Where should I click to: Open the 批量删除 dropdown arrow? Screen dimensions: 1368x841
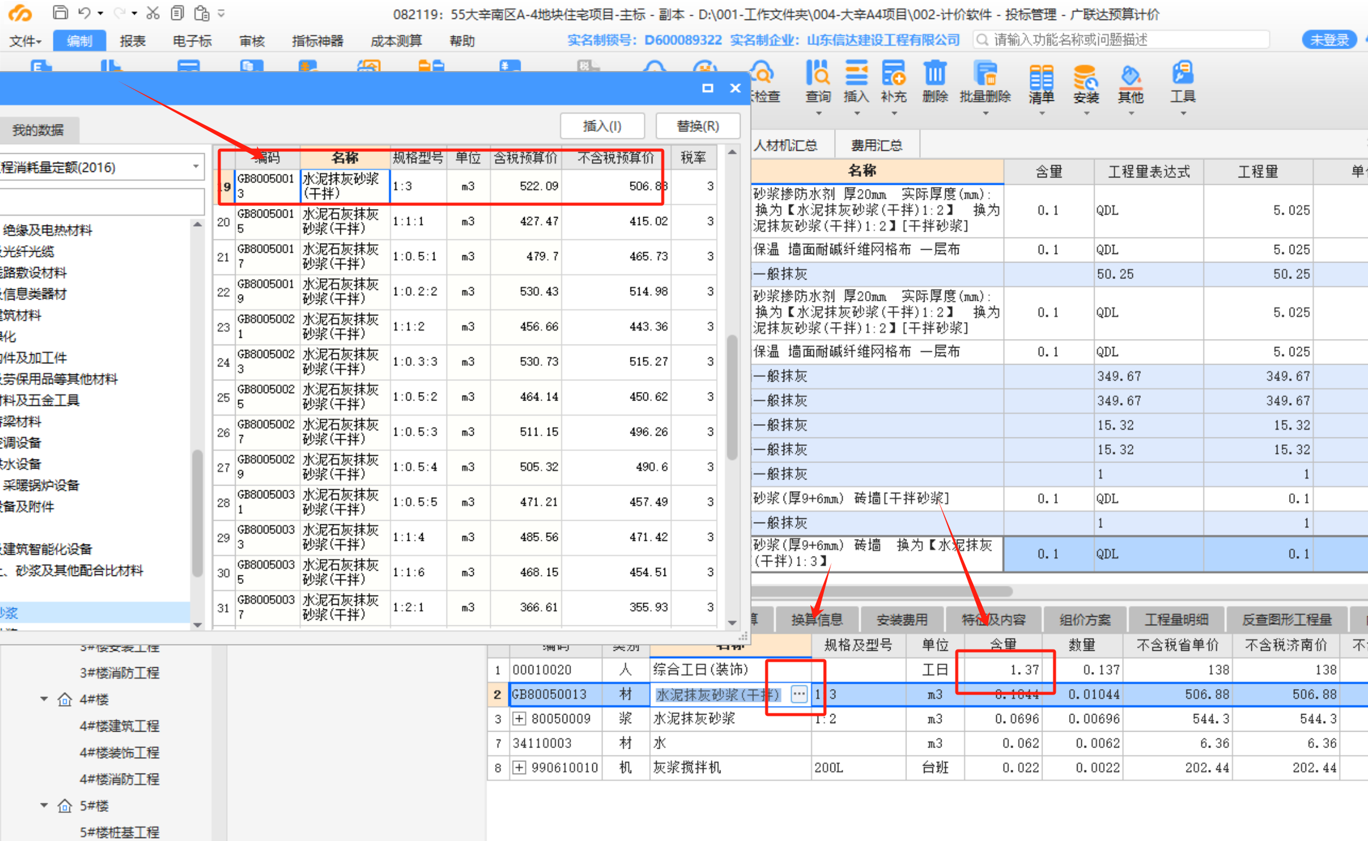click(x=985, y=113)
